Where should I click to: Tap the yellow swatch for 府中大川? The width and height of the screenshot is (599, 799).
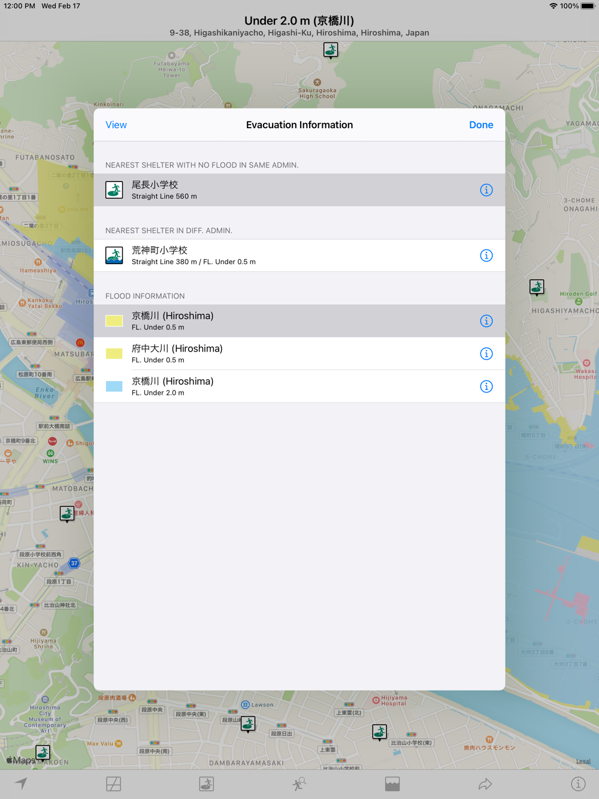point(114,354)
